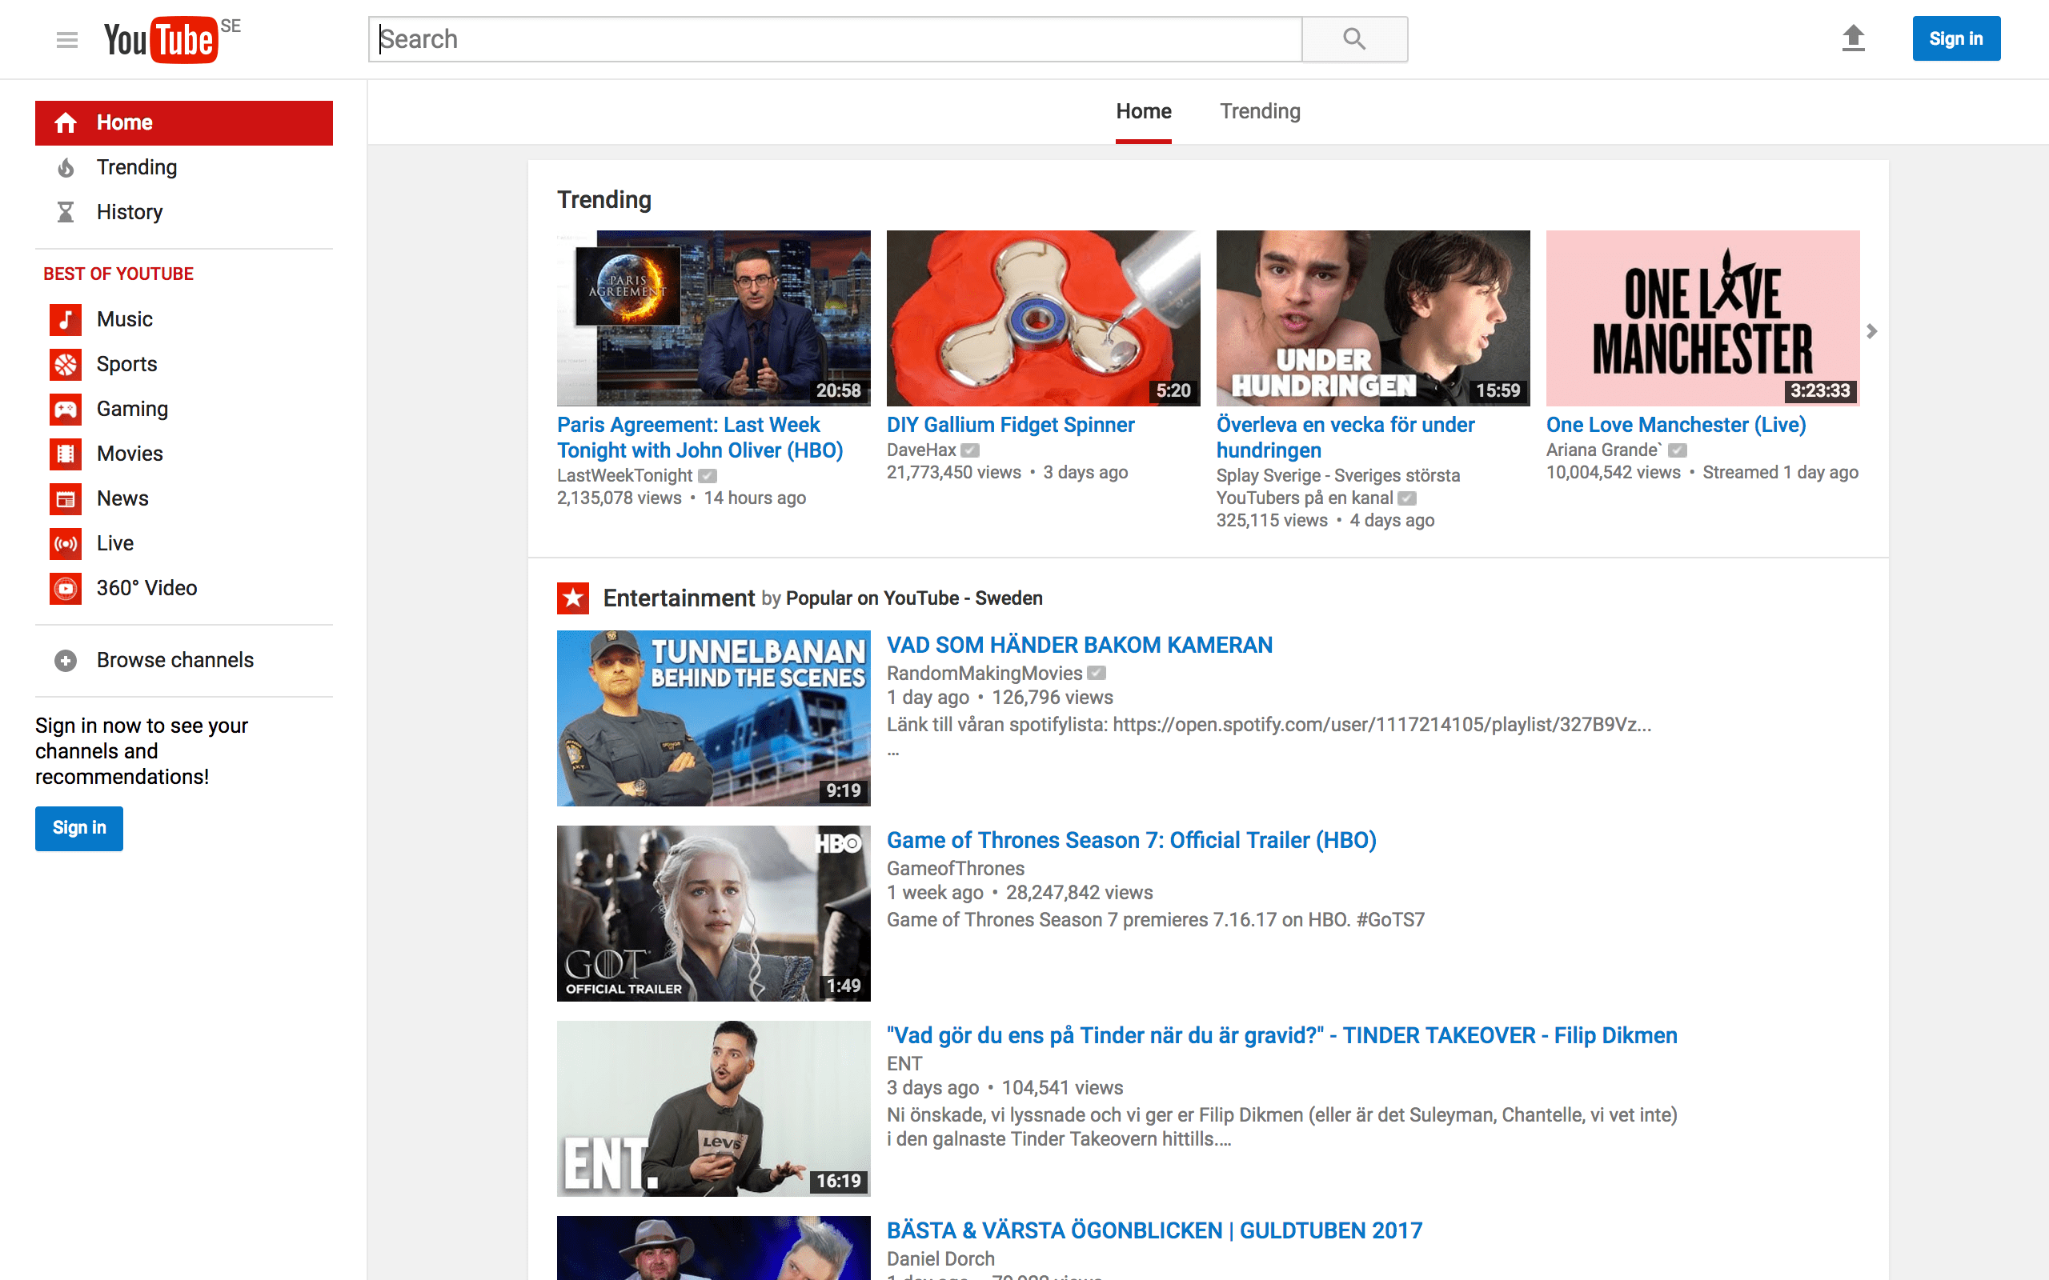Open the hamburger guide menu icon
This screenshot has width=2049, height=1280.
pyautogui.click(x=67, y=40)
